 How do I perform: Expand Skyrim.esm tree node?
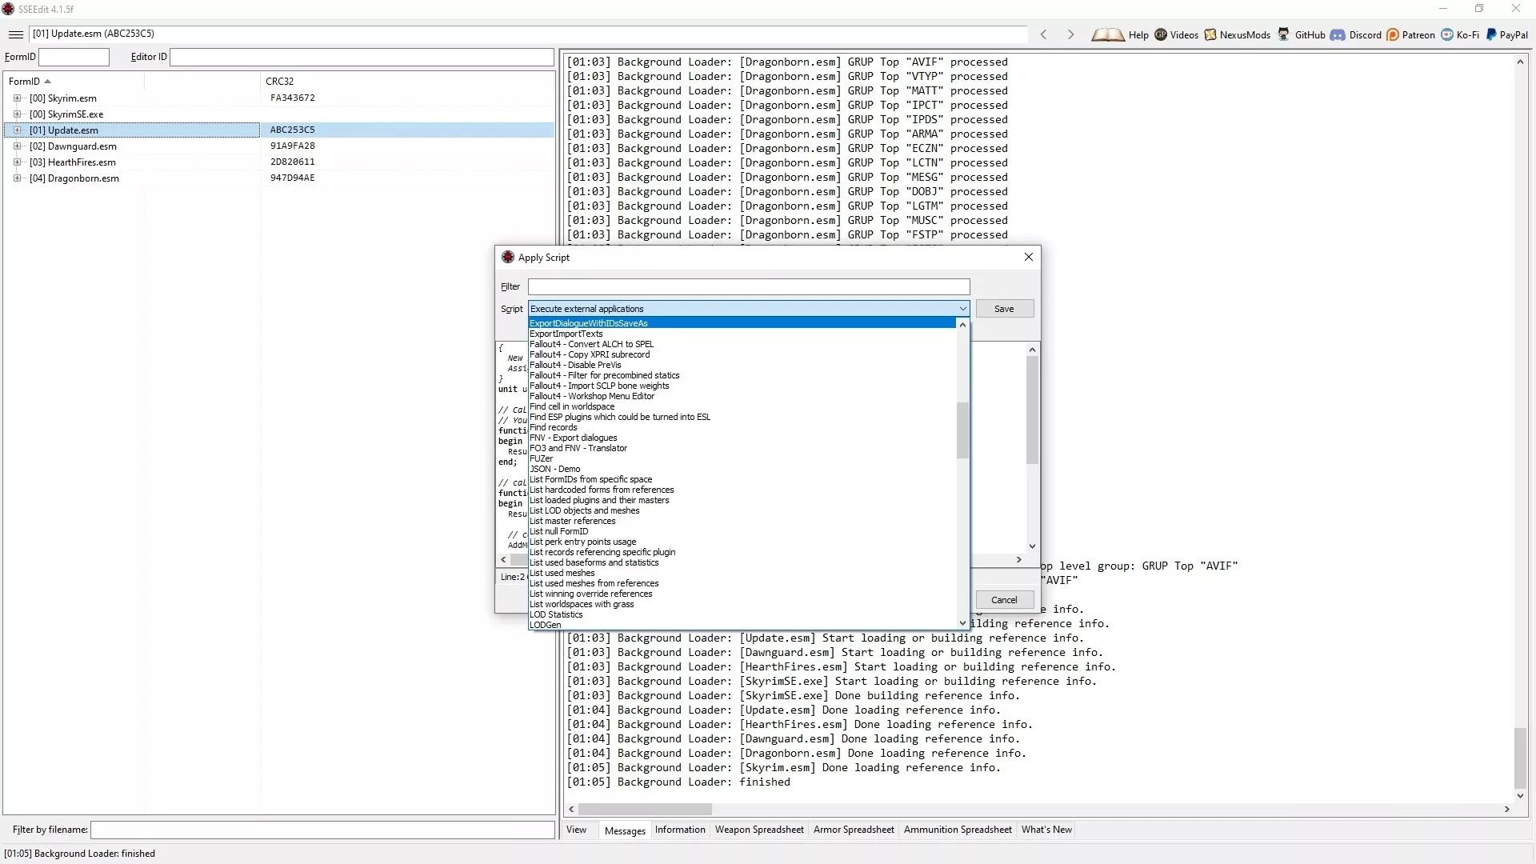pyautogui.click(x=17, y=98)
